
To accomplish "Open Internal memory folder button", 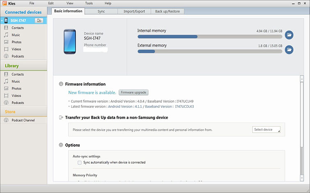I will coord(289,35).
